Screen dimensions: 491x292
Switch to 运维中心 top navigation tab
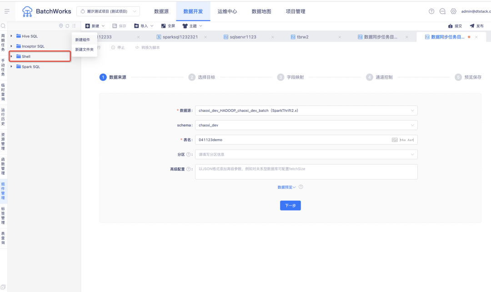[x=227, y=11]
